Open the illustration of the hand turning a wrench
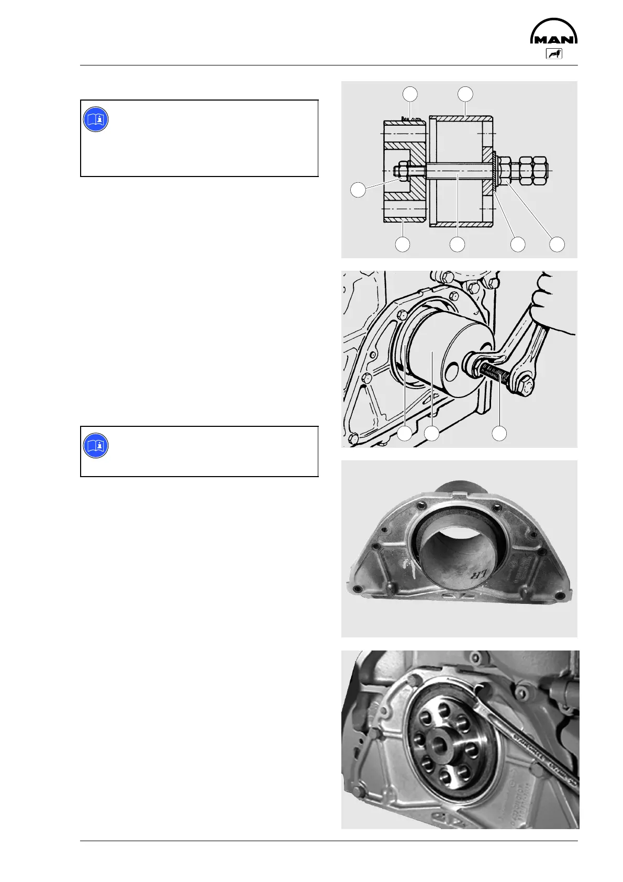 pyautogui.click(x=459, y=359)
